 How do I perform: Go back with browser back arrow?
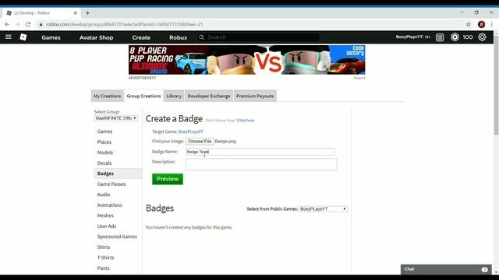click(7, 24)
